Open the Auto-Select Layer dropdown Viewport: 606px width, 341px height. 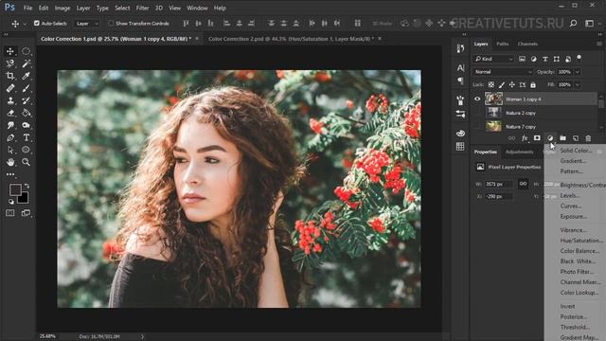pos(86,24)
